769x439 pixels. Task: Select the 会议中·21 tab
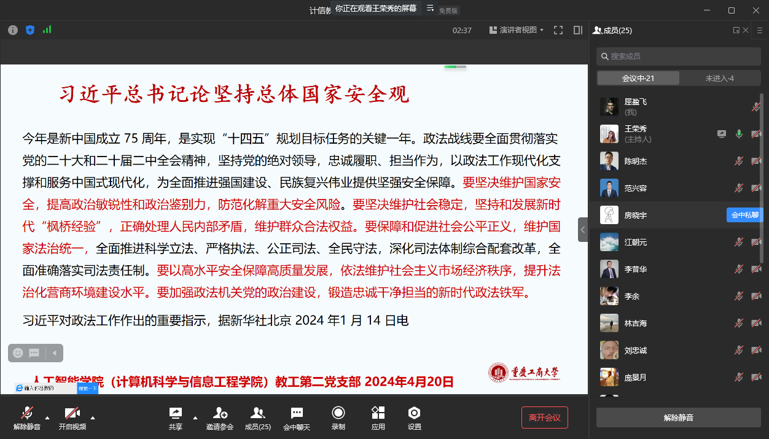click(638, 79)
